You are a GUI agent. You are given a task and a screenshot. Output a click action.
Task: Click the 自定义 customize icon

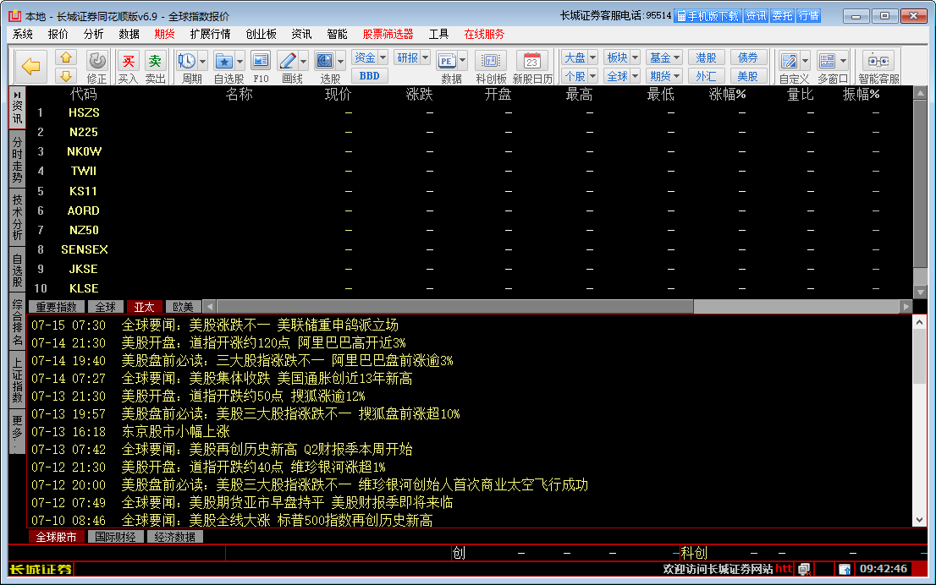point(789,61)
